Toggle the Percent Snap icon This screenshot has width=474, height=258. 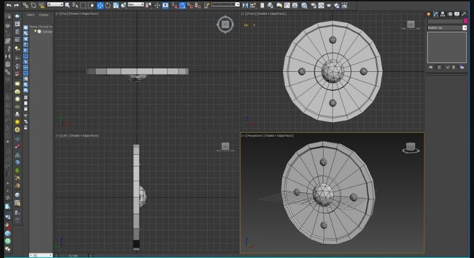[190, 5]
